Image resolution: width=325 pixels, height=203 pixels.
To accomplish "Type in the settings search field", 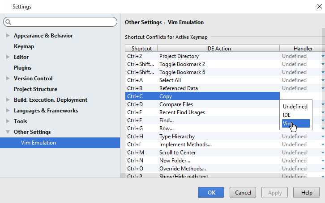I will click(63, 22).
